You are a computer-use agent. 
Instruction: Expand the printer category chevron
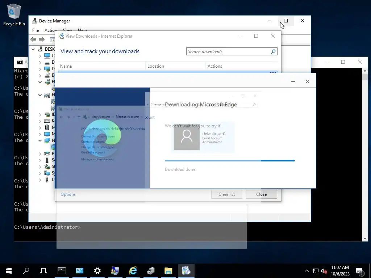point(40,153)
